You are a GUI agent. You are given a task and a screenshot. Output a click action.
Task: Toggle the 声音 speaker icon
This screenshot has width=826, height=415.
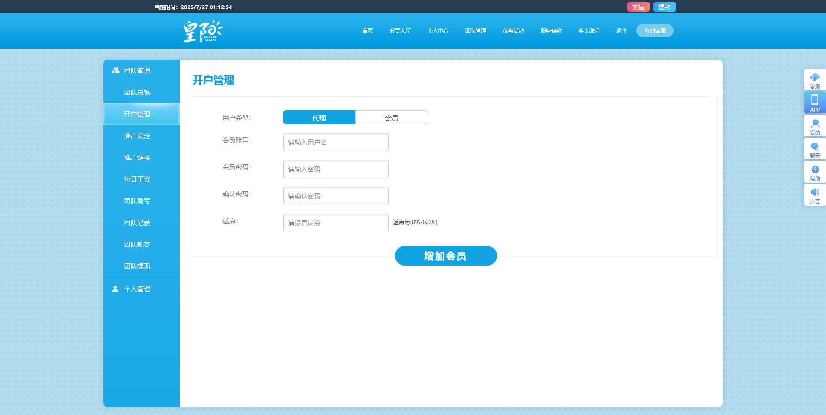click(815, 195)
